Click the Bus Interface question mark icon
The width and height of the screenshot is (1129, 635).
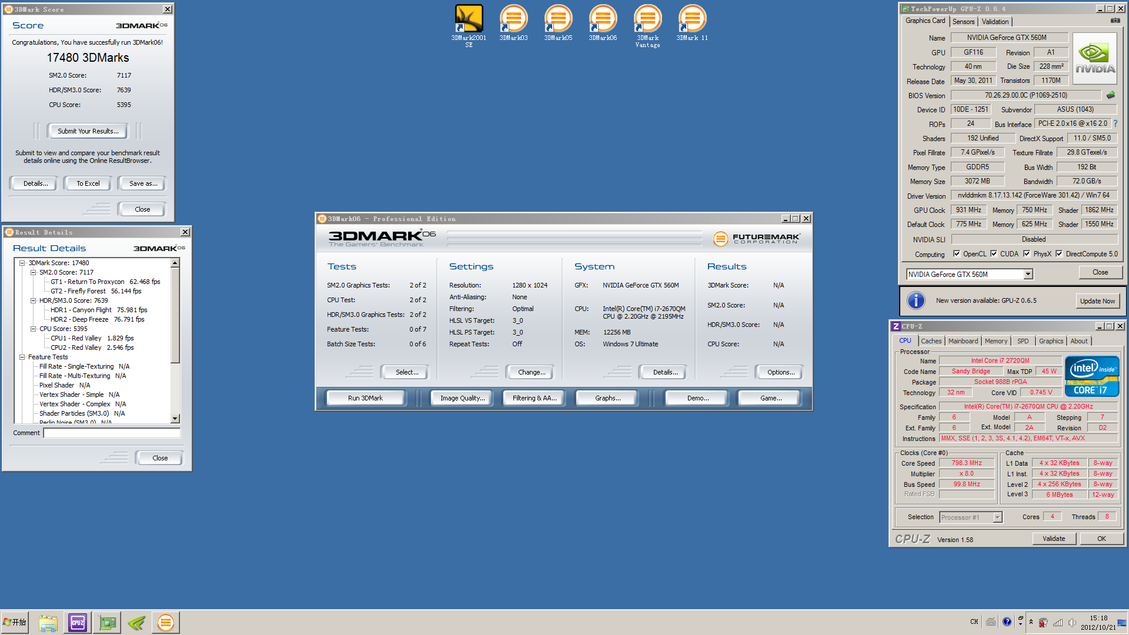coord(1115,123)
